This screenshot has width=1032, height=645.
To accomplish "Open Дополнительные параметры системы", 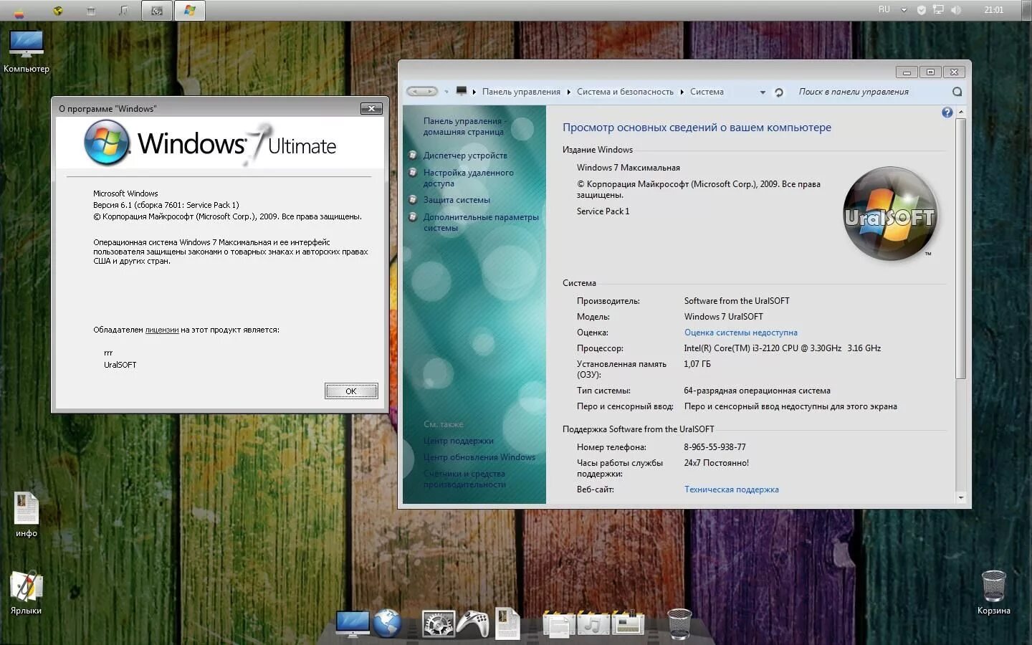I will pyautogui.click(x=481, y=222).
